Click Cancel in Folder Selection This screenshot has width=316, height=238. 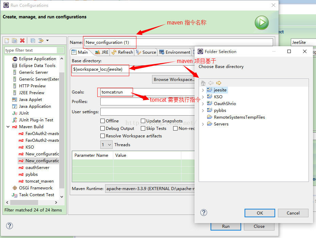tap(293, 213)
